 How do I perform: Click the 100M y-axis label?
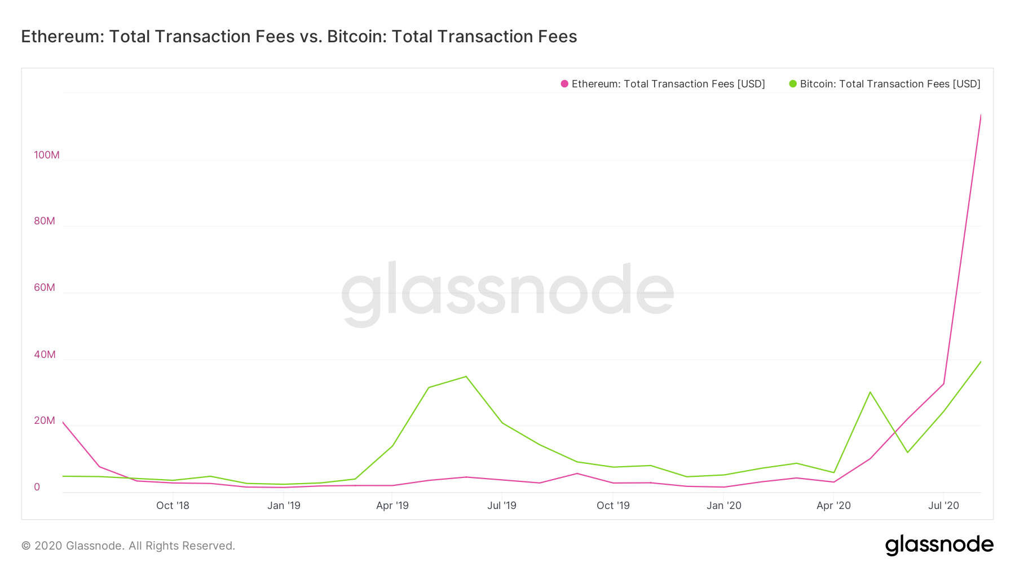tap(46, 155)
